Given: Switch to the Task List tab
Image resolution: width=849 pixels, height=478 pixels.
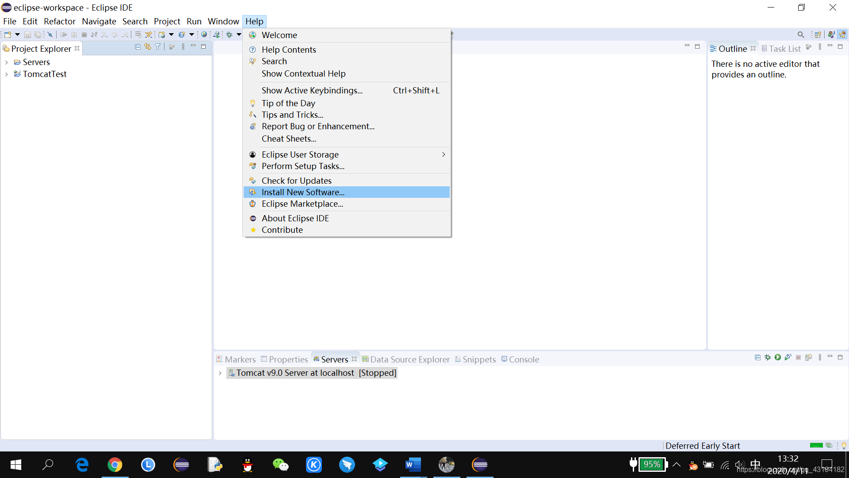Looking at the screenshot, I should click(781, 49).
